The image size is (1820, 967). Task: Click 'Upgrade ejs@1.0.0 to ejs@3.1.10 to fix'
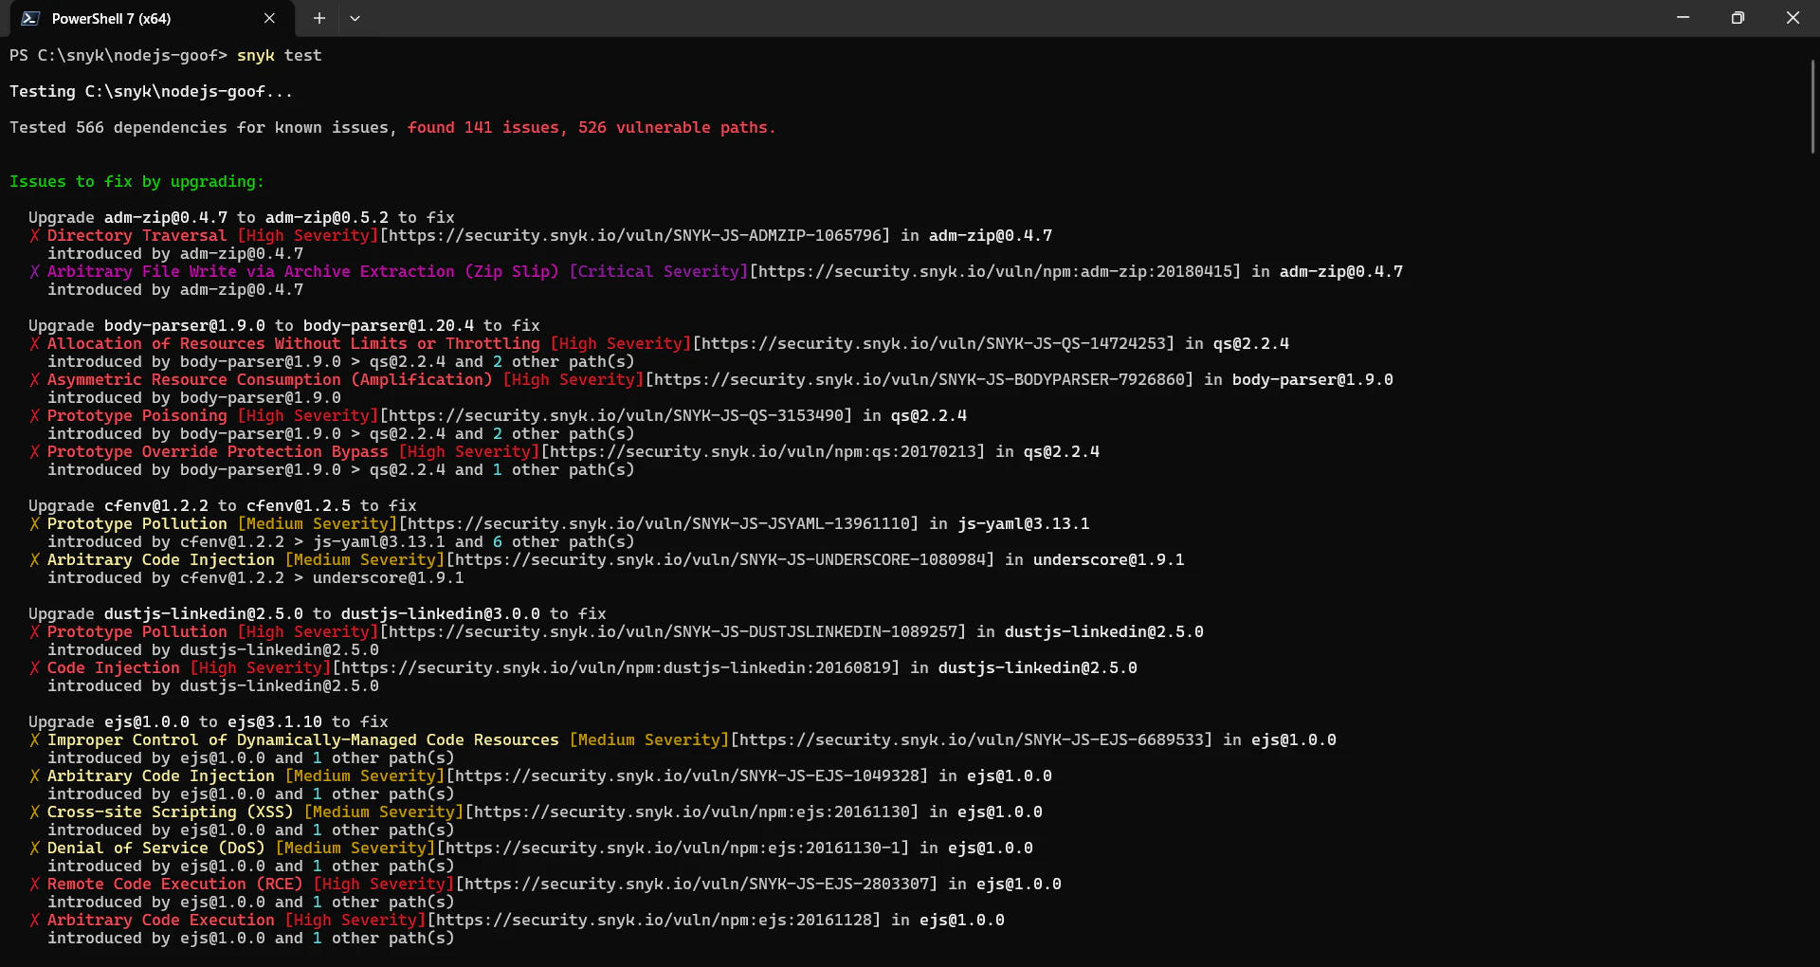[209, 721]
